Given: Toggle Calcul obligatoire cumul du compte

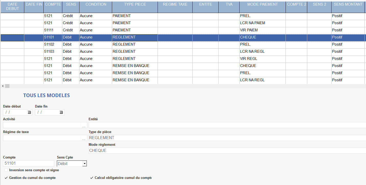Looking at the screenshot, I should (92, 178).
